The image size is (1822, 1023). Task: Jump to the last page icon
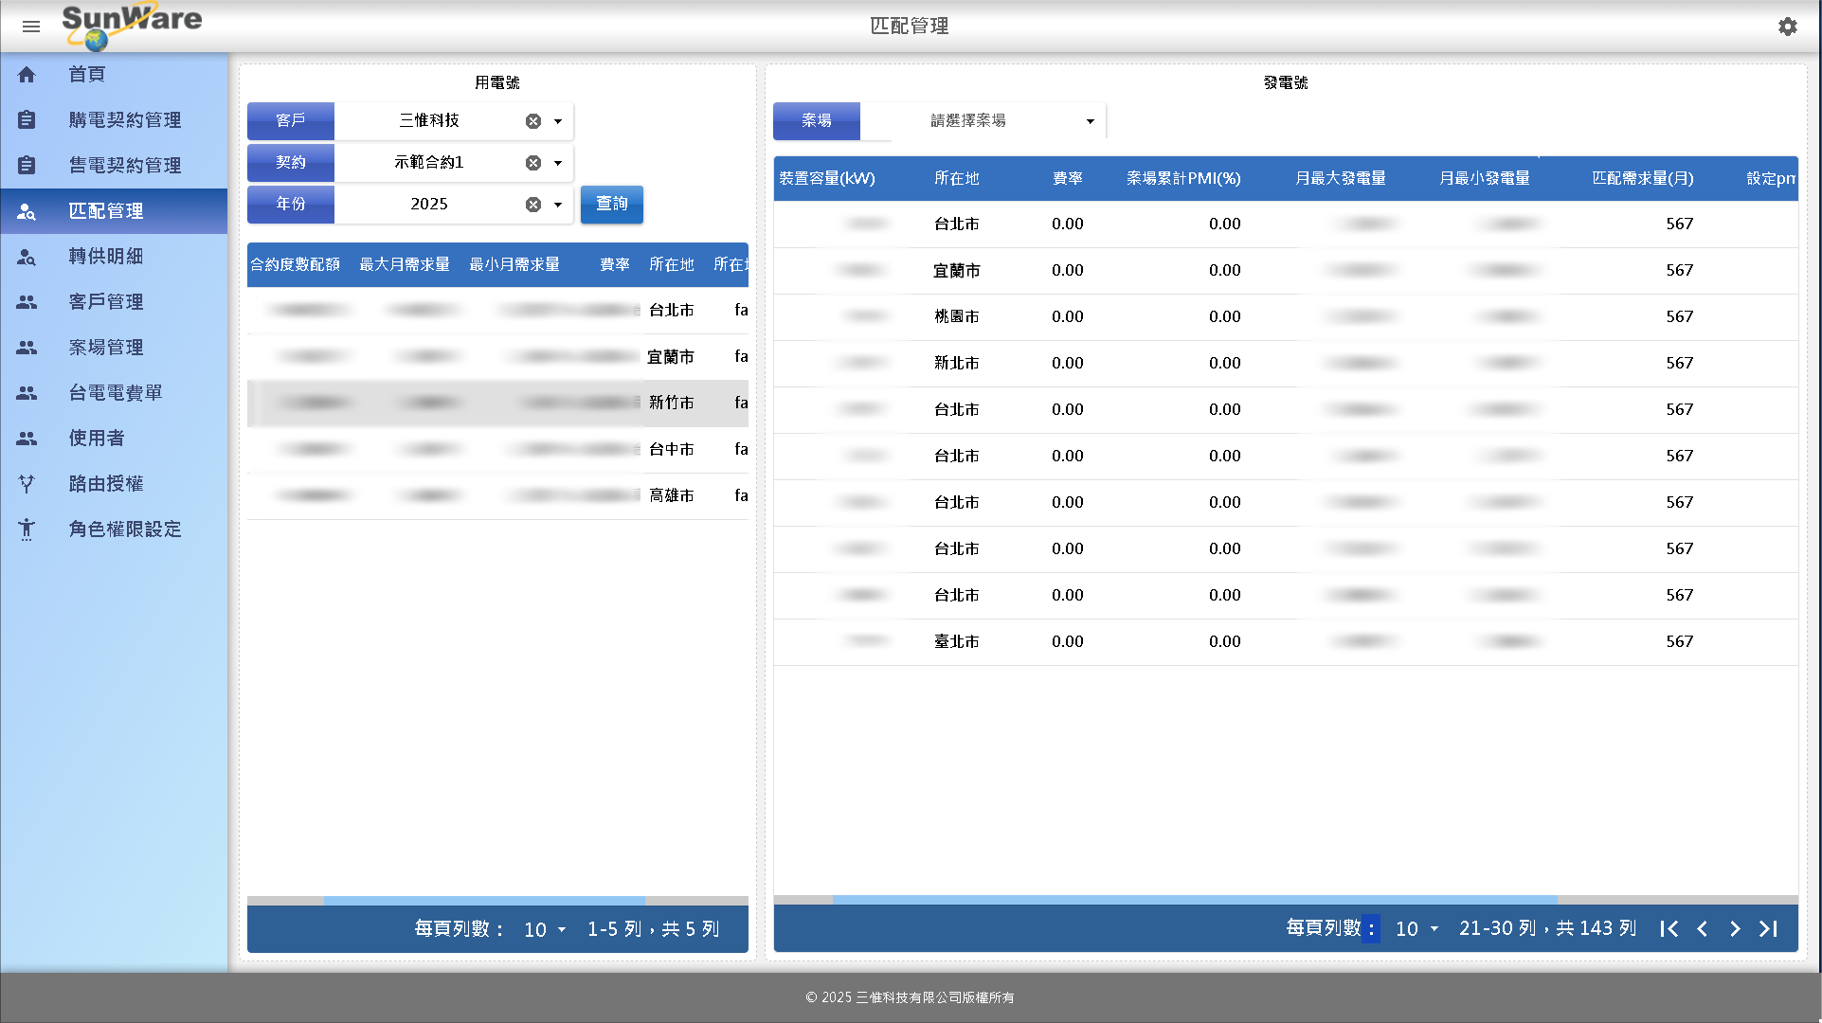click(1768, 929)
